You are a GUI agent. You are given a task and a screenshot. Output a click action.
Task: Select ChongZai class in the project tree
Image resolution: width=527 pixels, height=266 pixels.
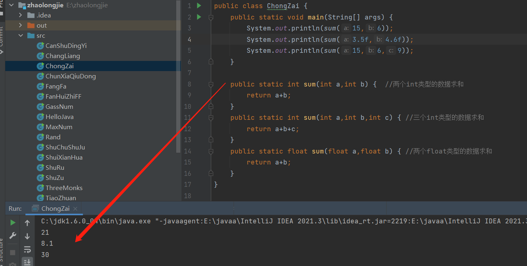coord(59,66)
